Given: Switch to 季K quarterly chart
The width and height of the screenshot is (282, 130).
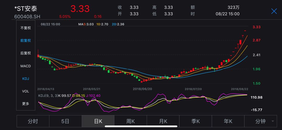Looking at the screenshot, I should 195,121.
